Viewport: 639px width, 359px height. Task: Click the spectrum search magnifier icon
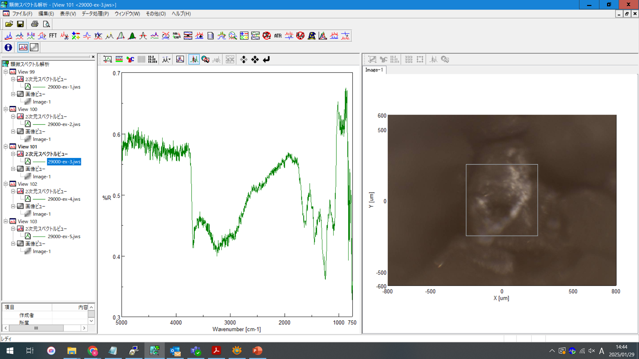233,36
